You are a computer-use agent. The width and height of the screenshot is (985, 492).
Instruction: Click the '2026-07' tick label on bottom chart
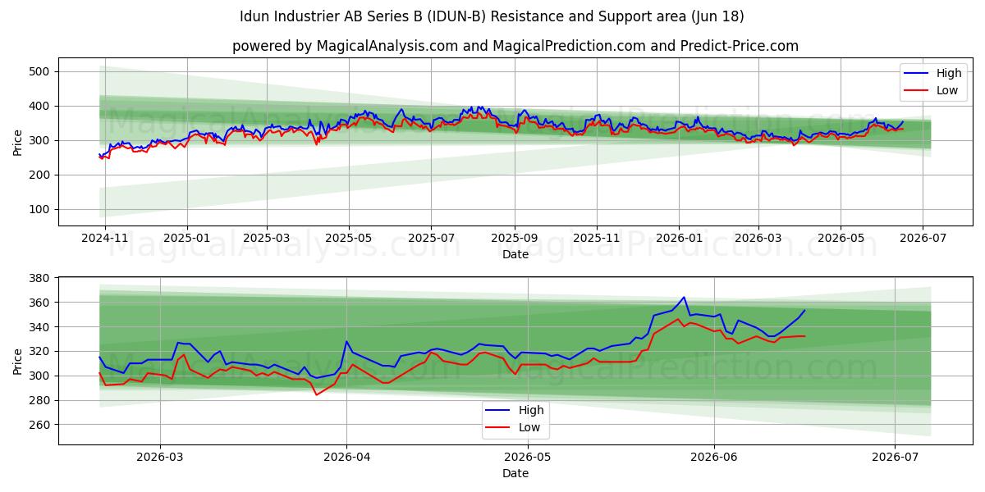(895, 457)
